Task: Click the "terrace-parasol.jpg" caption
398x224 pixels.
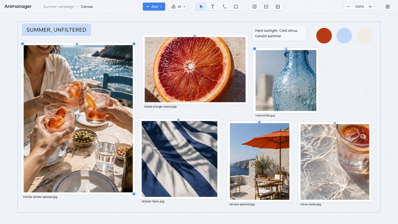Action: click(242, 204)
